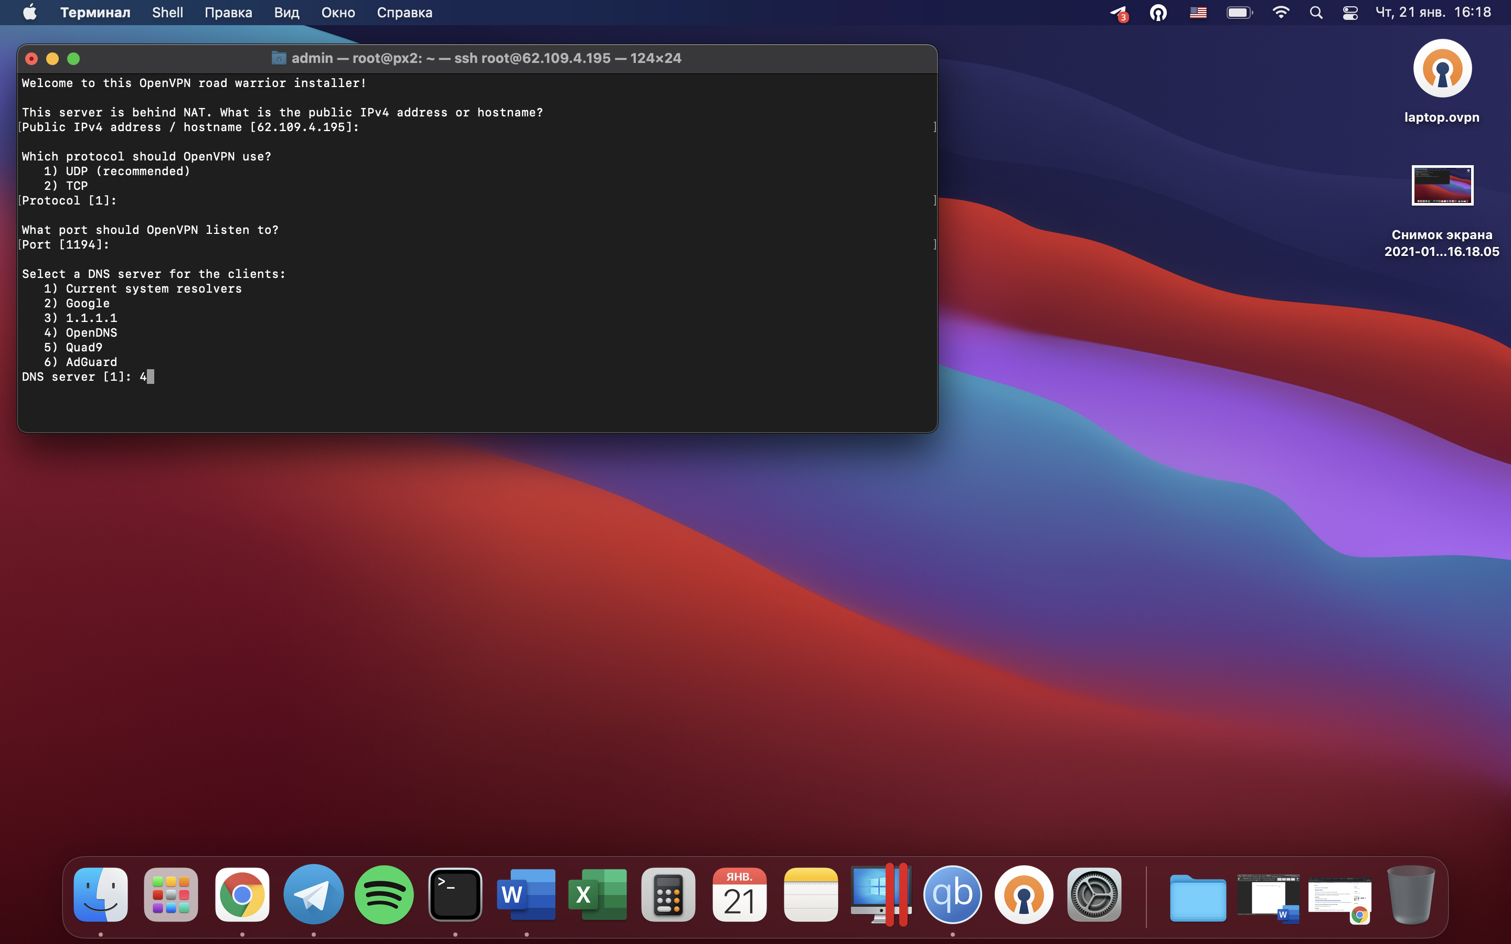The height and width of the screenshot is (944, 1511).
Task: Open Notes app from the dock
Action: point(811,895)
